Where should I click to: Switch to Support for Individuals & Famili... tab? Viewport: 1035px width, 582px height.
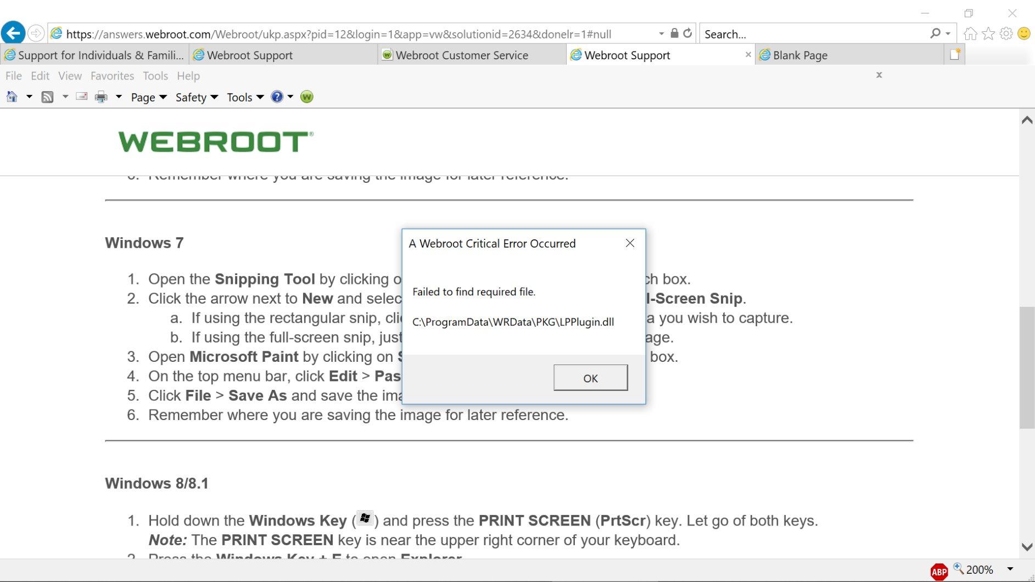pyautogui.click(x=94, y=55)
